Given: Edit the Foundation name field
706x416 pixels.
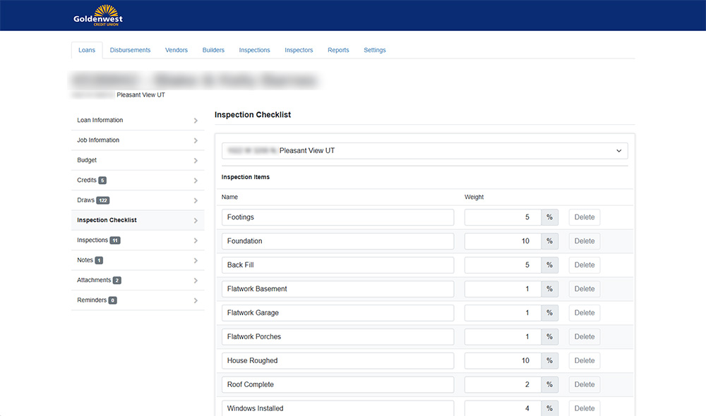Looking at the screenshot, I should 337,241.
